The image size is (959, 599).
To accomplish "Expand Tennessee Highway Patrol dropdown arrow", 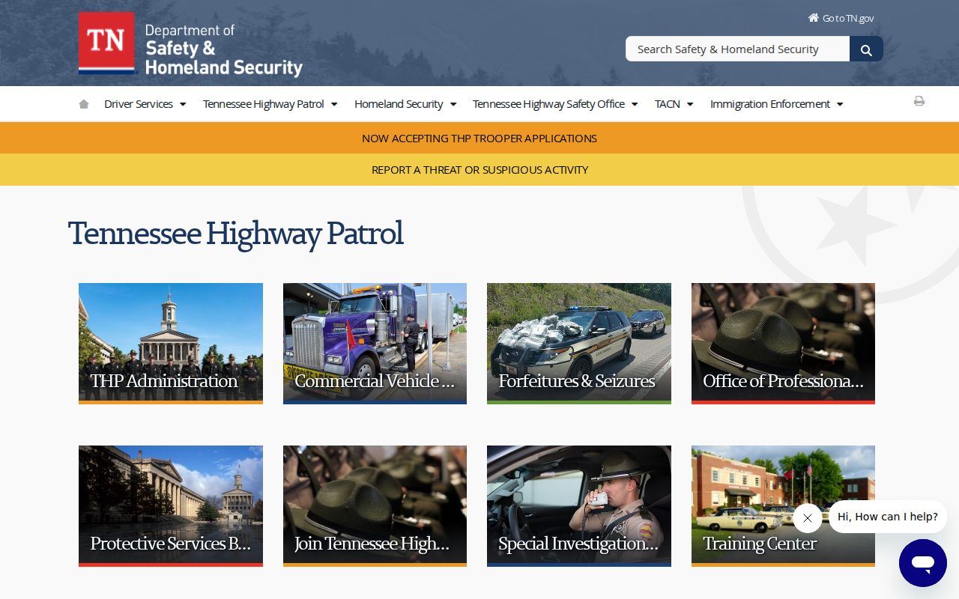I will (334, 104).
